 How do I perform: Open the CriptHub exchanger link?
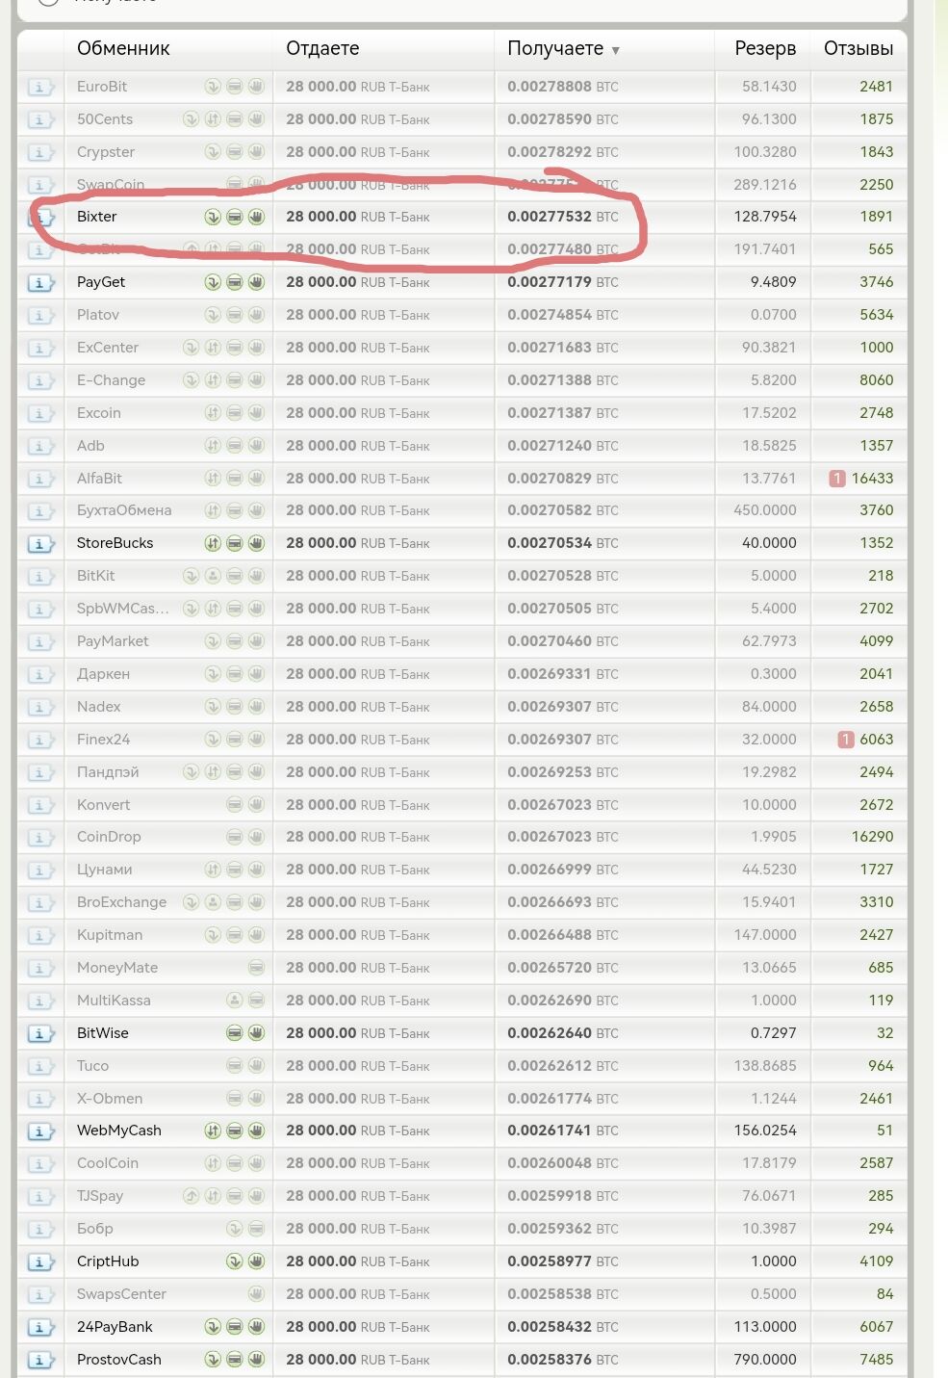point(108,1261)
